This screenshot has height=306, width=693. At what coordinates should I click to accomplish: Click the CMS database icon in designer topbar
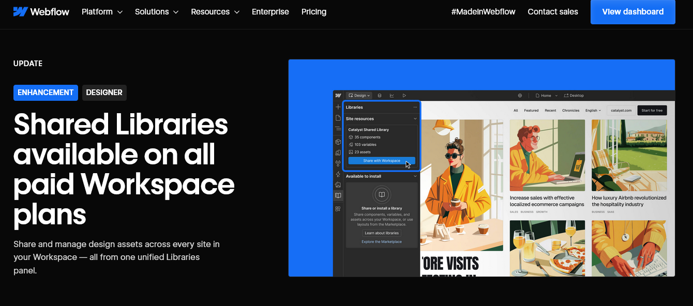tap(380, 96)
